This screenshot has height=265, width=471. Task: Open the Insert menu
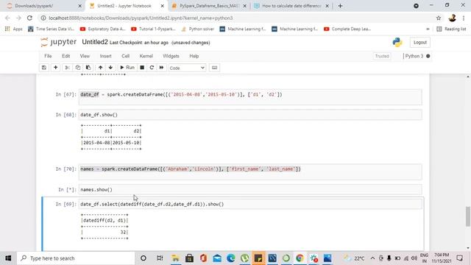105,56
